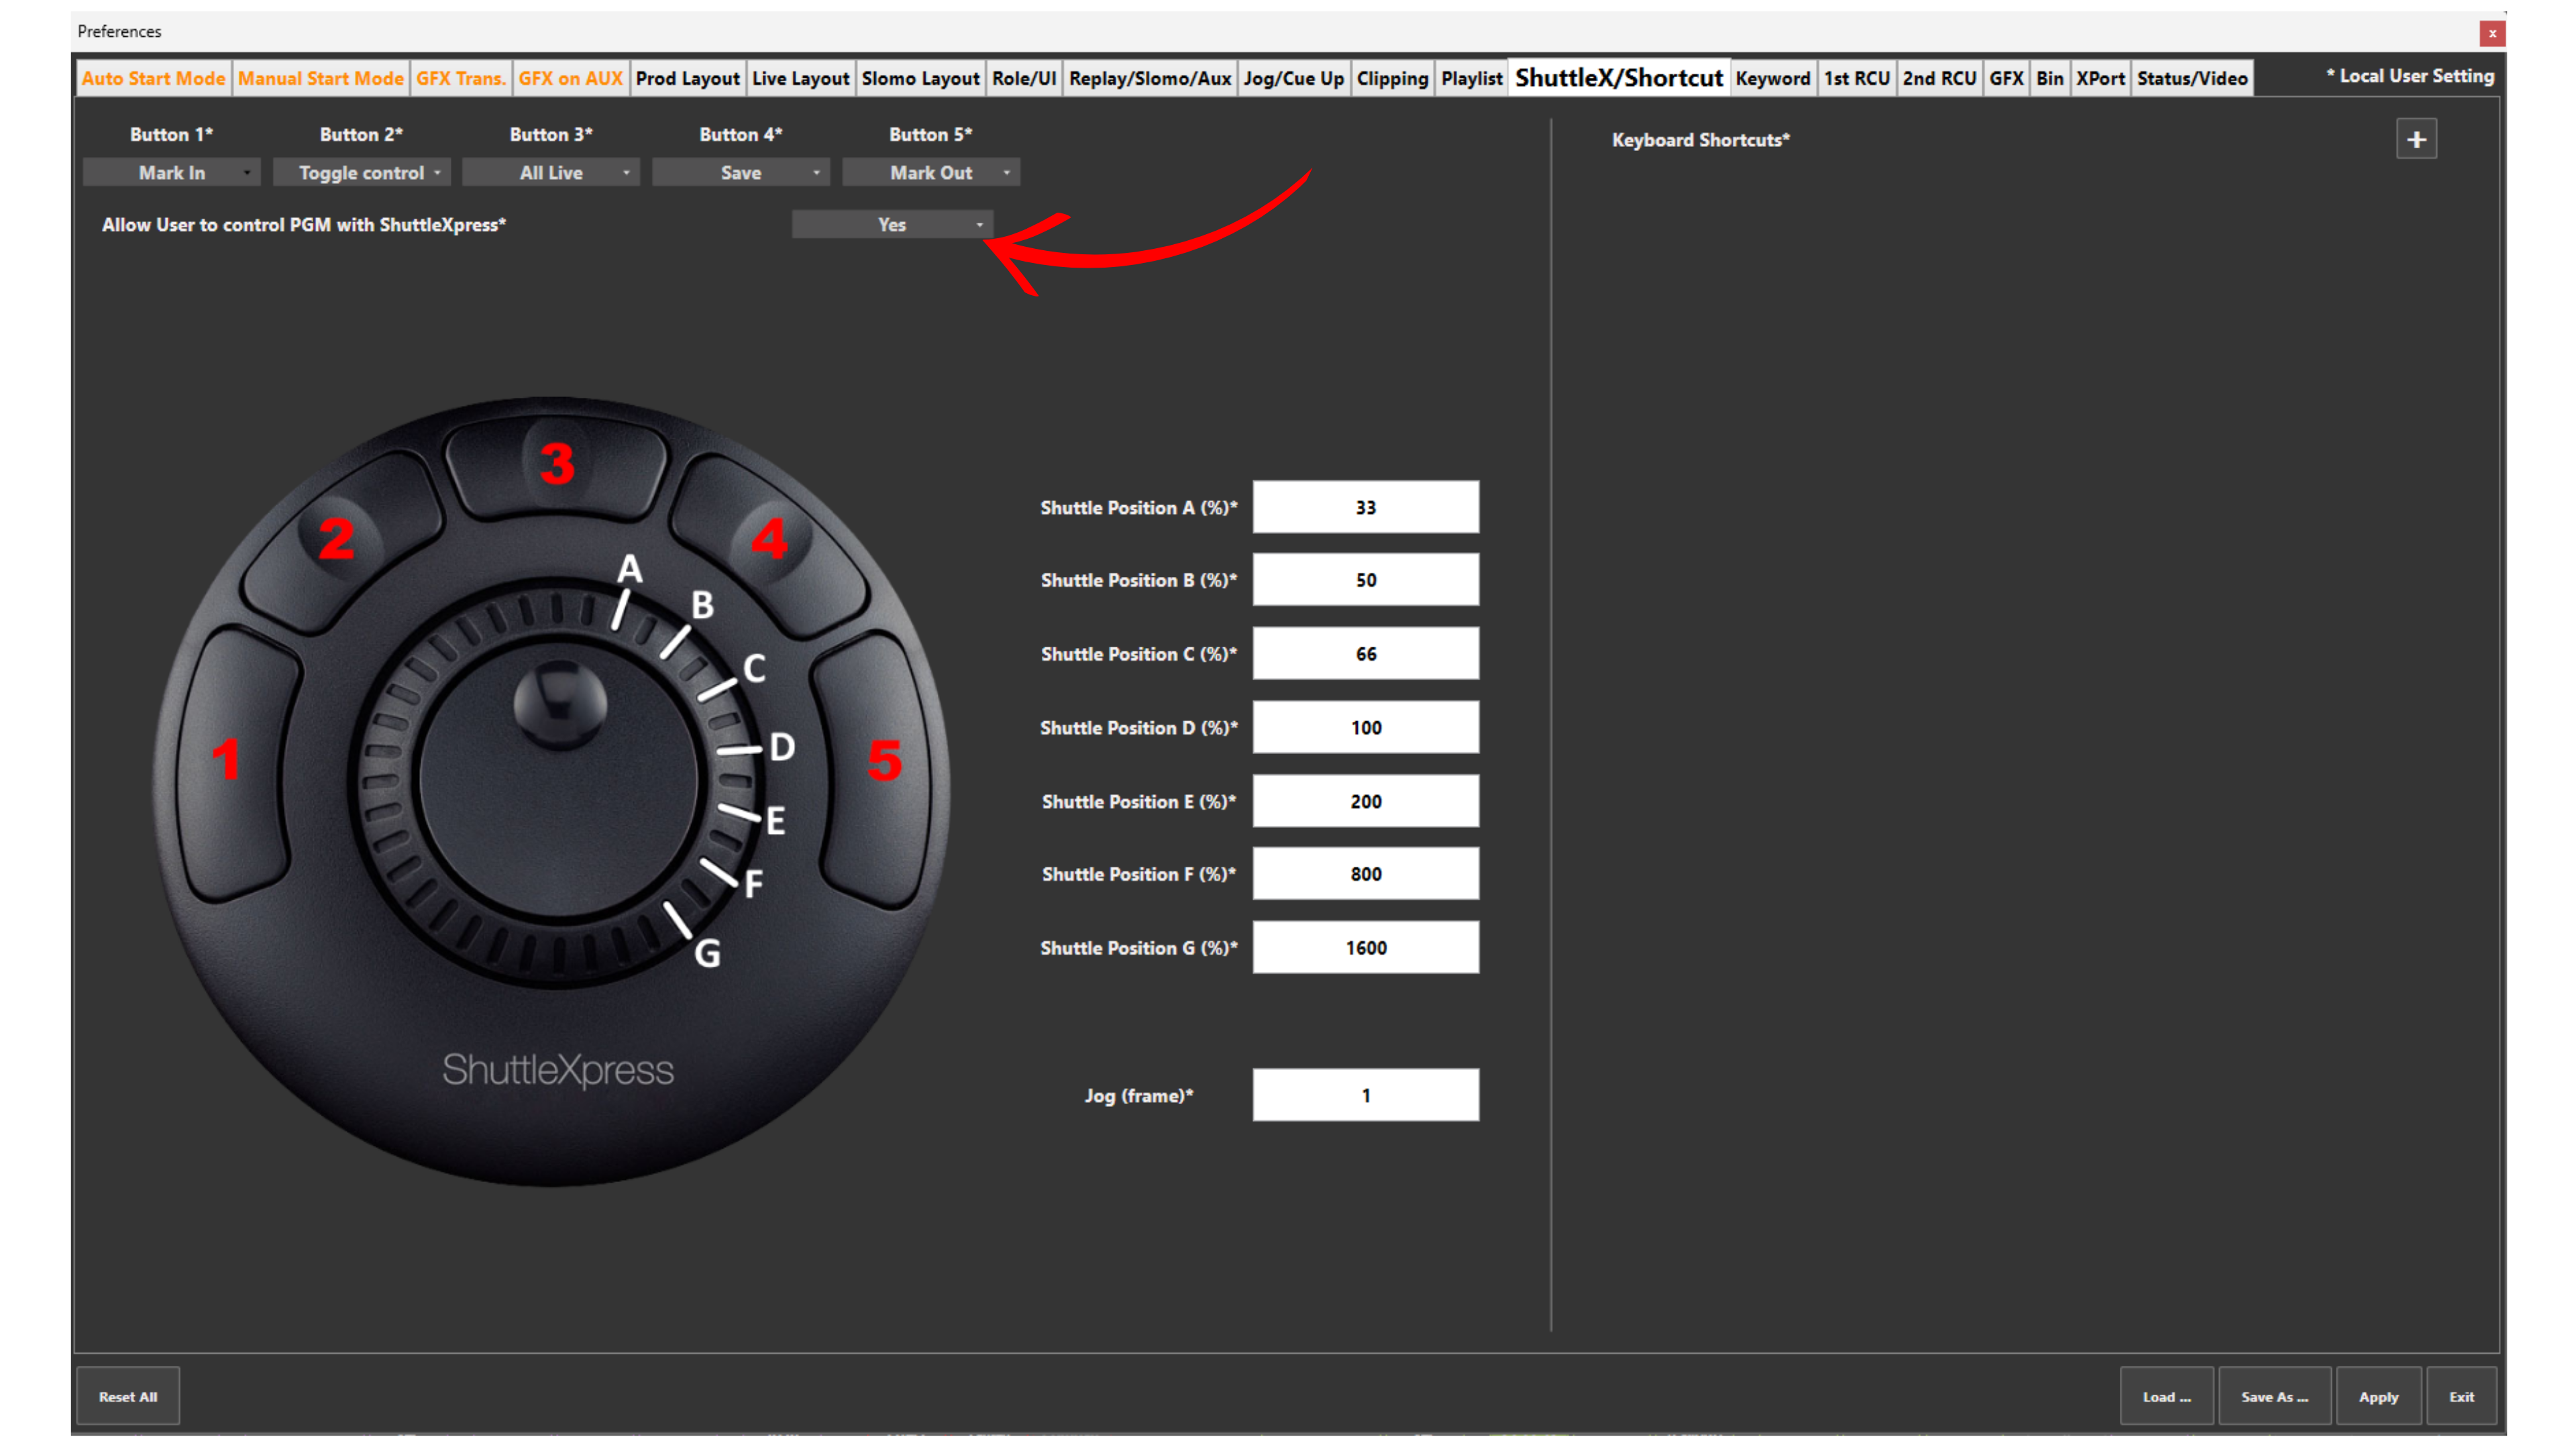Open the GFX Trans. tab

pos(461,78)
